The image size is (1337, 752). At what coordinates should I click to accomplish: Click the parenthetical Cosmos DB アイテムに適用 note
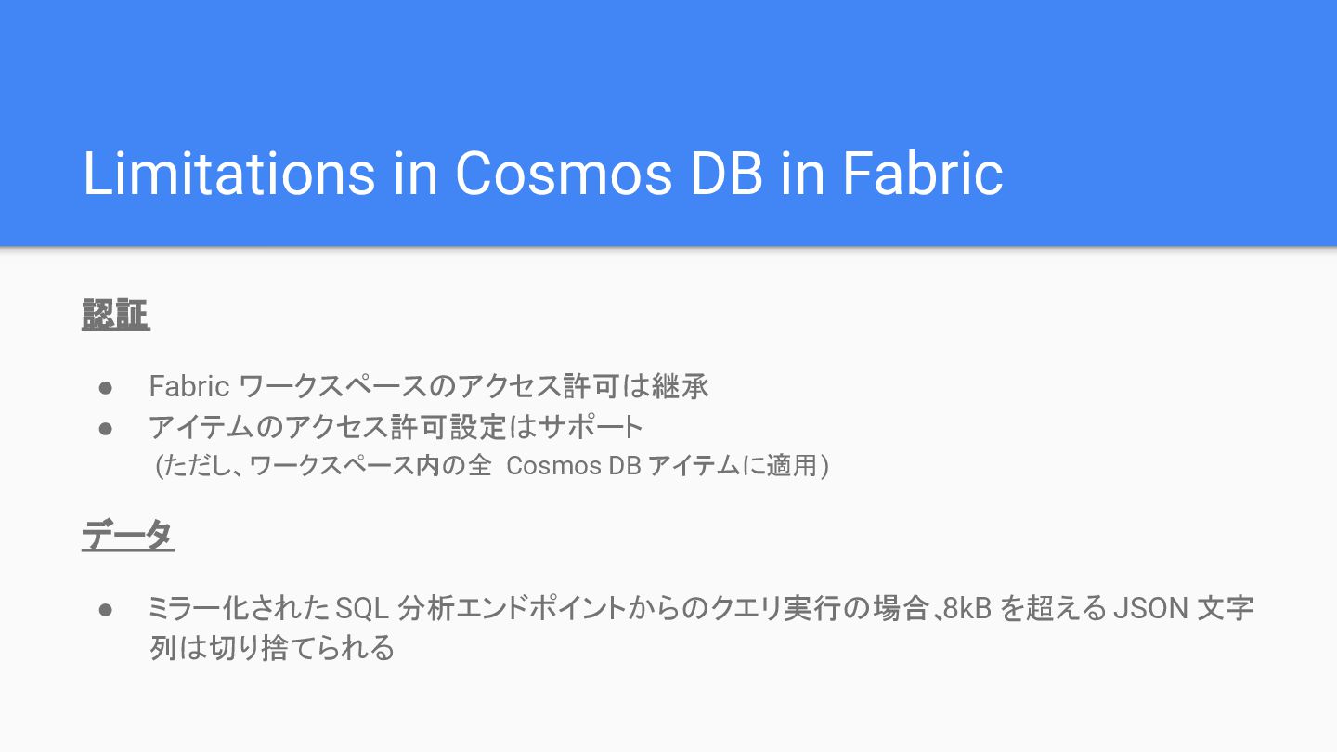click(x=492, y=465)
